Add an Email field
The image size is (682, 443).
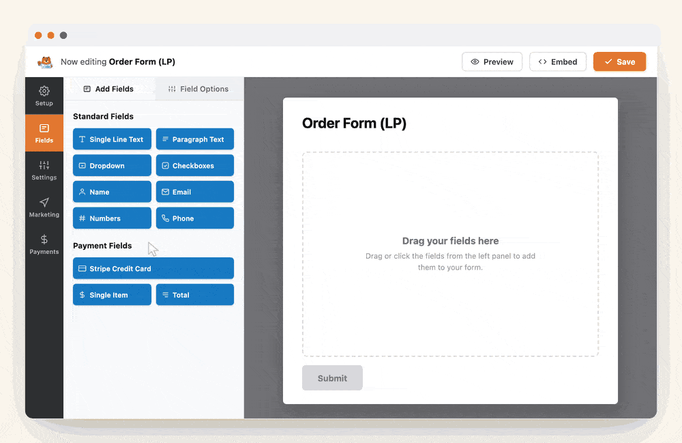pyautogui.click(x=195, y=192)
